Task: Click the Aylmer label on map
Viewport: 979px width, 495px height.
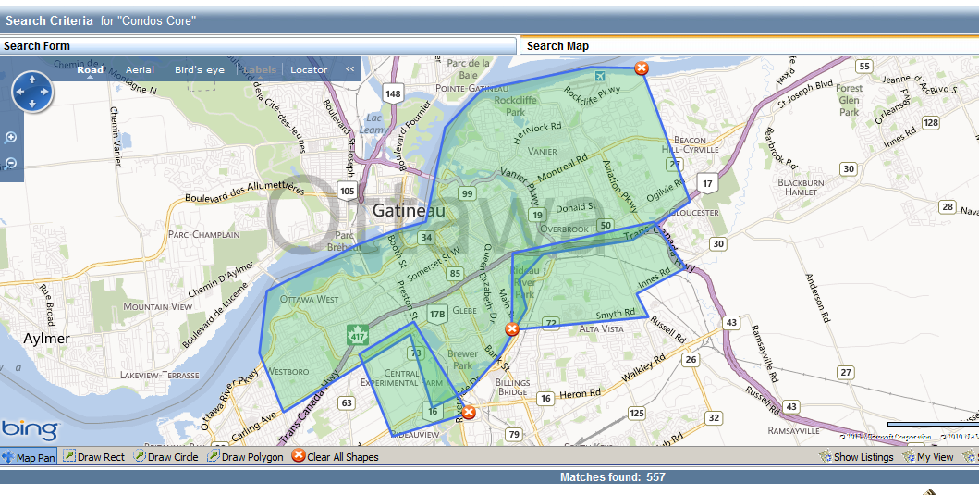Action: (47, 339)
